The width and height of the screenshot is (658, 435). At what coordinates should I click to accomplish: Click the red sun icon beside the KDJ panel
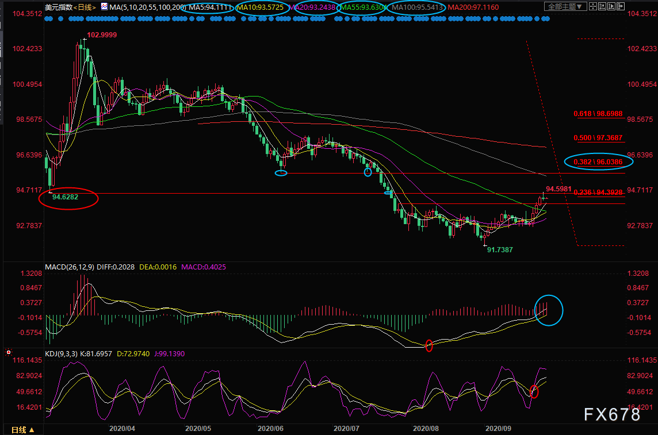(9, 352)
